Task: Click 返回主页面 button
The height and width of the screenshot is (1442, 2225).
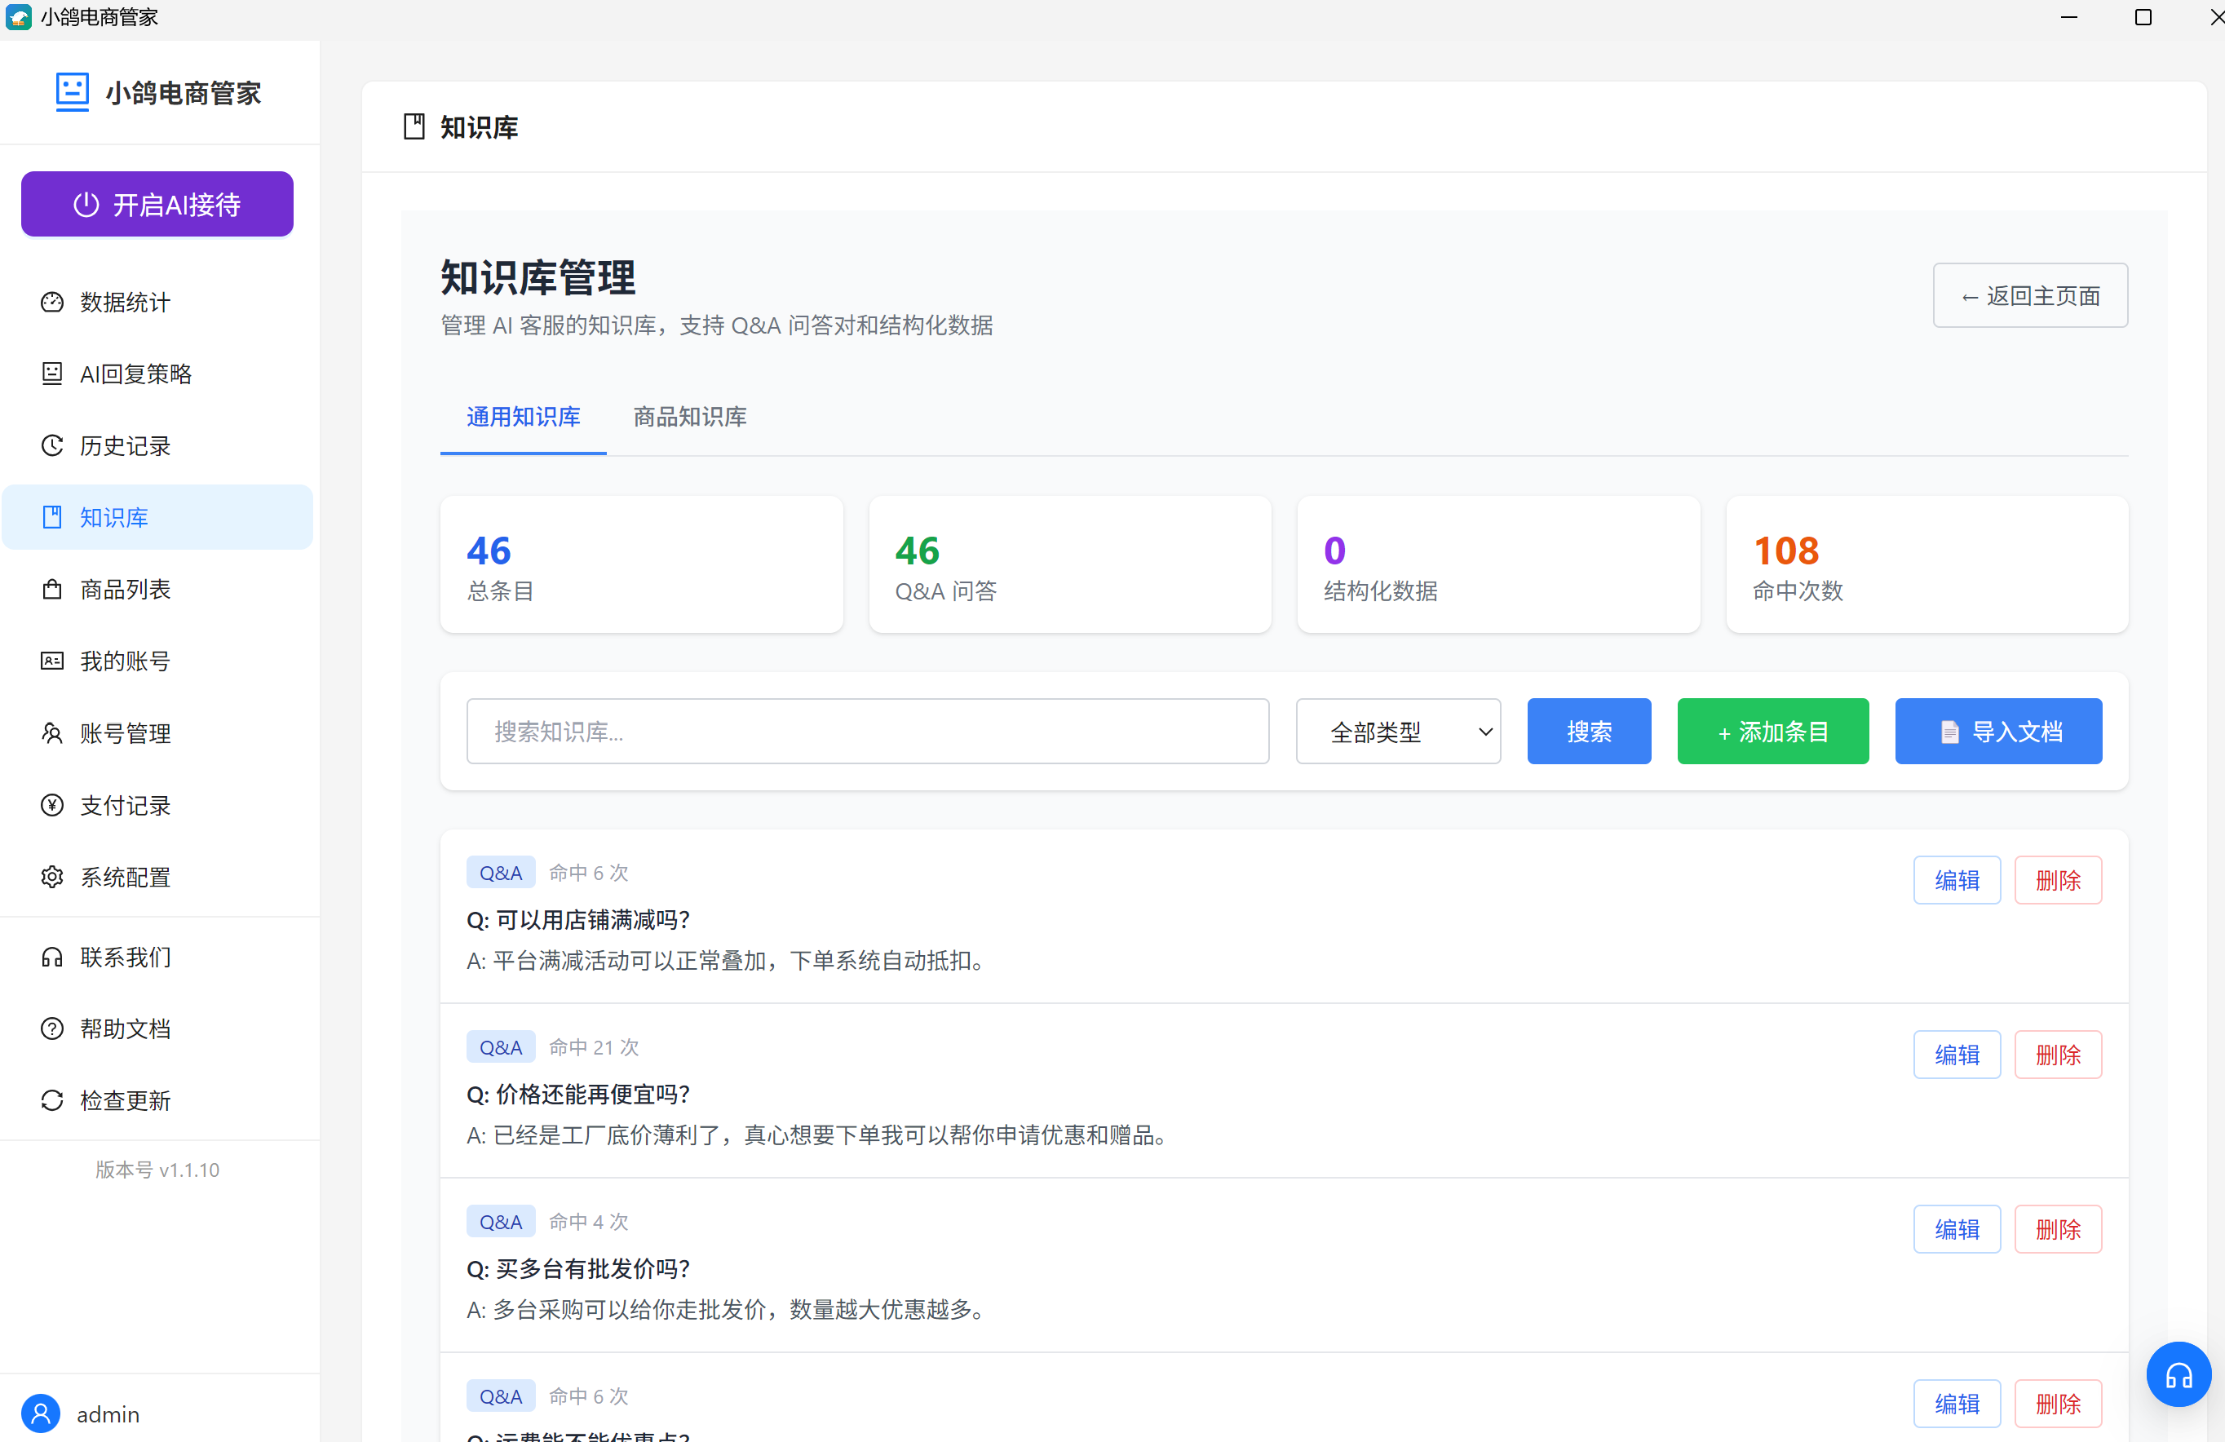Action: pos(2029,295)
